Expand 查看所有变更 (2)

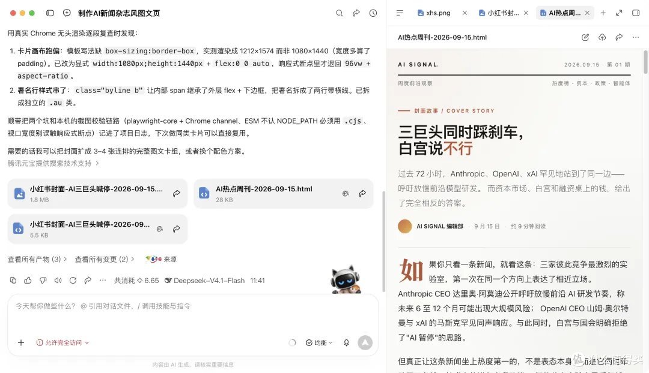tap(105, 259)
